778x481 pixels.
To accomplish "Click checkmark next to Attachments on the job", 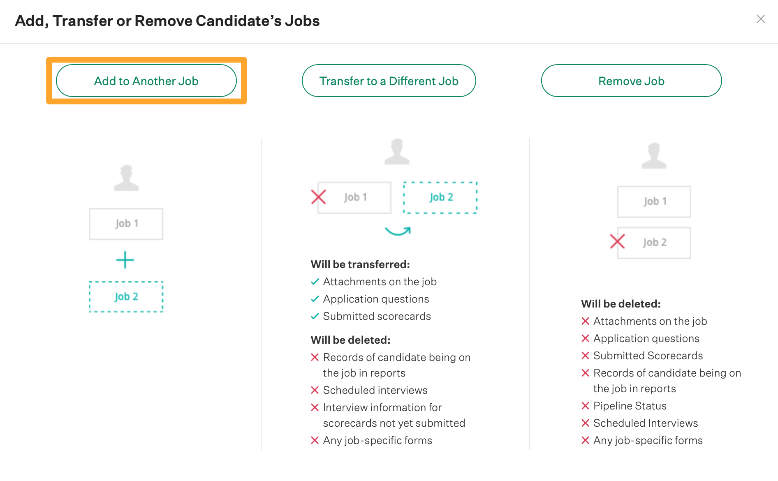I will 315,282.
